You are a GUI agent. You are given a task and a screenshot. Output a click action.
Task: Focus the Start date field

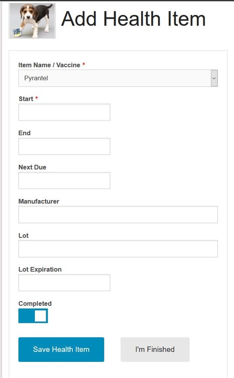pos(64,112)
